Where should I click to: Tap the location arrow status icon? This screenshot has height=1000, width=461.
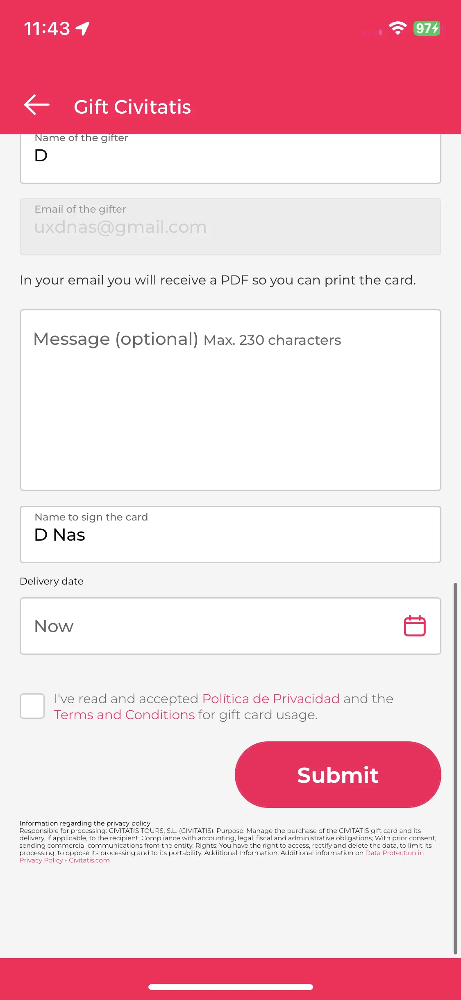pyautogui.click(x=83, y=29)
